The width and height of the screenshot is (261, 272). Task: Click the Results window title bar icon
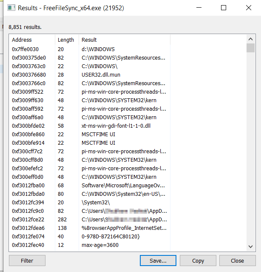tap(11, 8)
